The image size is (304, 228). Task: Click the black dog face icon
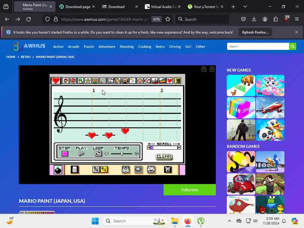point(168,170)
